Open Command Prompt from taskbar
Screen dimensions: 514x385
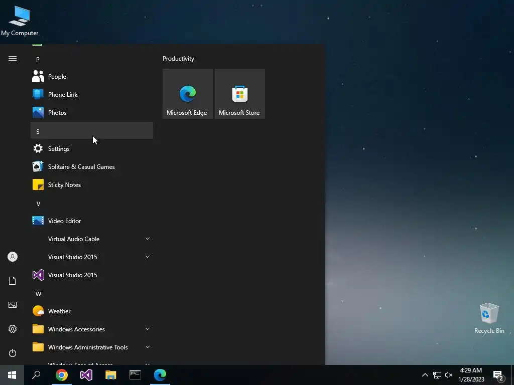pyautogui.click(x=135, y=375)
